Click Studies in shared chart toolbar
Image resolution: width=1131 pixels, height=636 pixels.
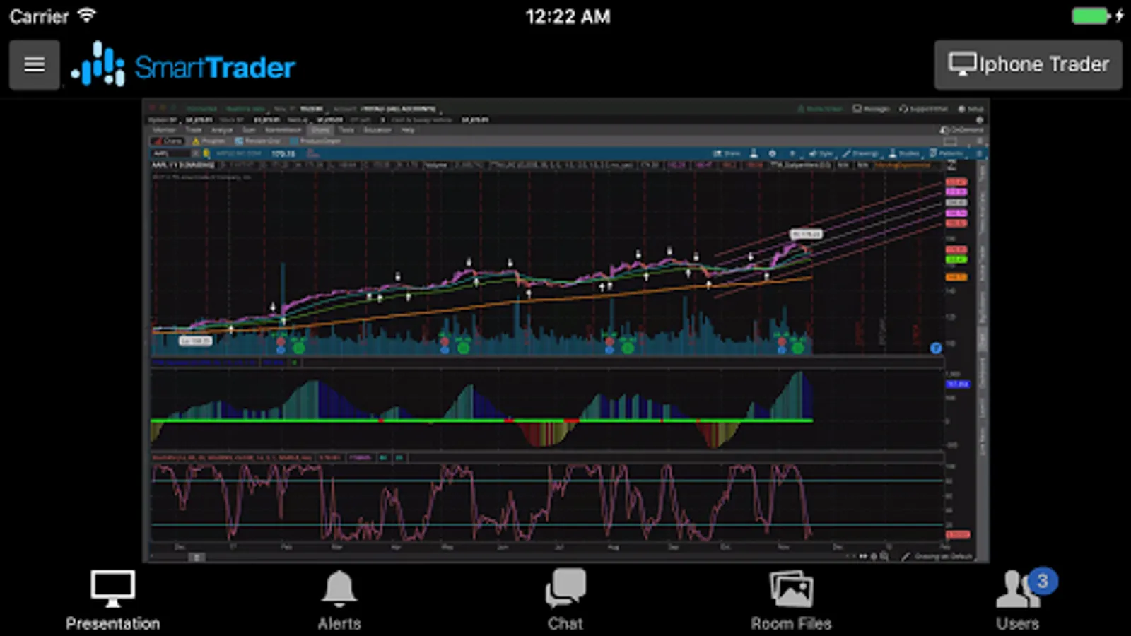point(904,153)
